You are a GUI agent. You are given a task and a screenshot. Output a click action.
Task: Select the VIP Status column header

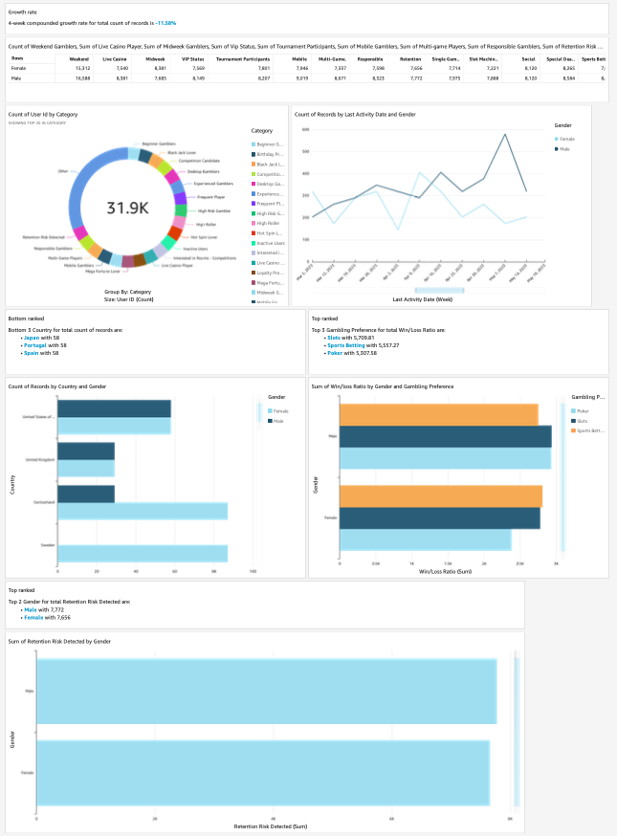tap(192, 58)
